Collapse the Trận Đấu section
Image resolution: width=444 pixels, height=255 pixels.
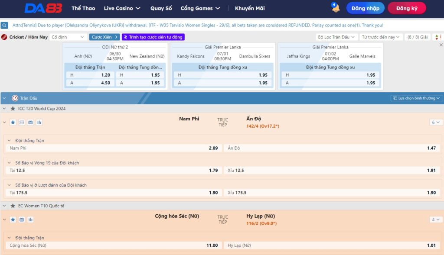pyautogui.click(x=4, y=98)
